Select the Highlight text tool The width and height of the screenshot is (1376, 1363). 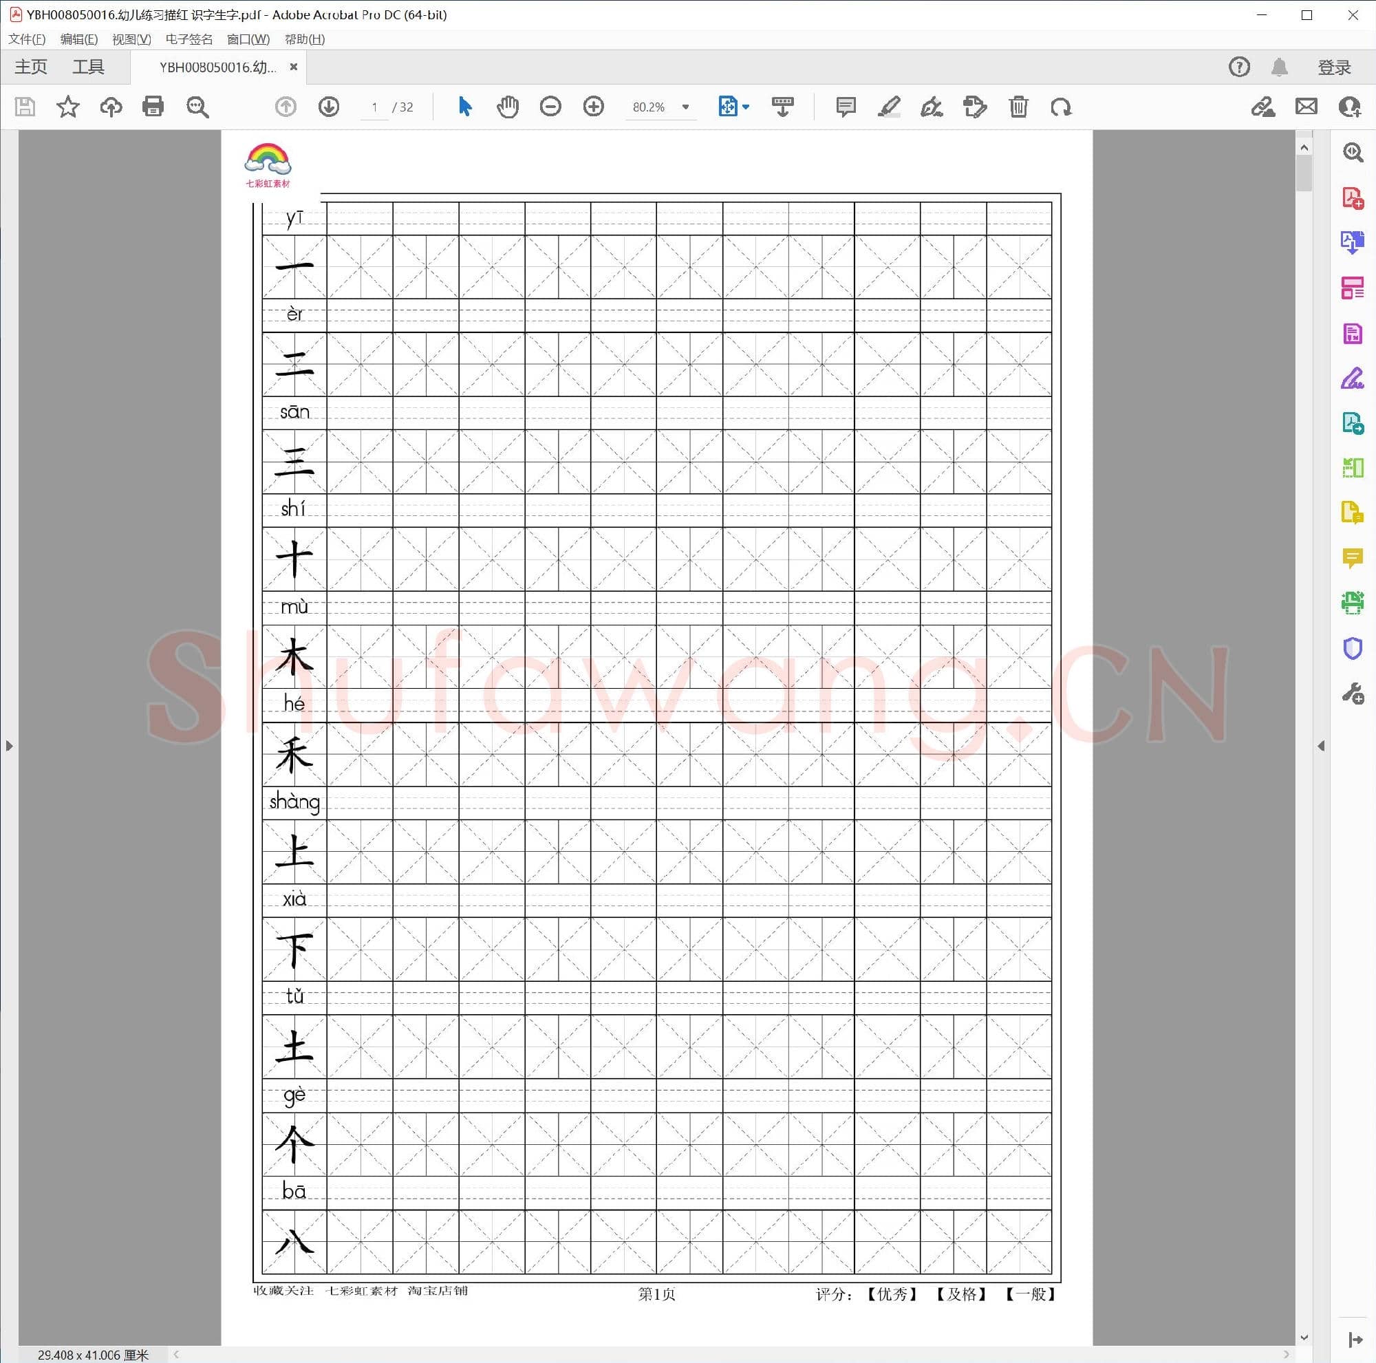888,107
